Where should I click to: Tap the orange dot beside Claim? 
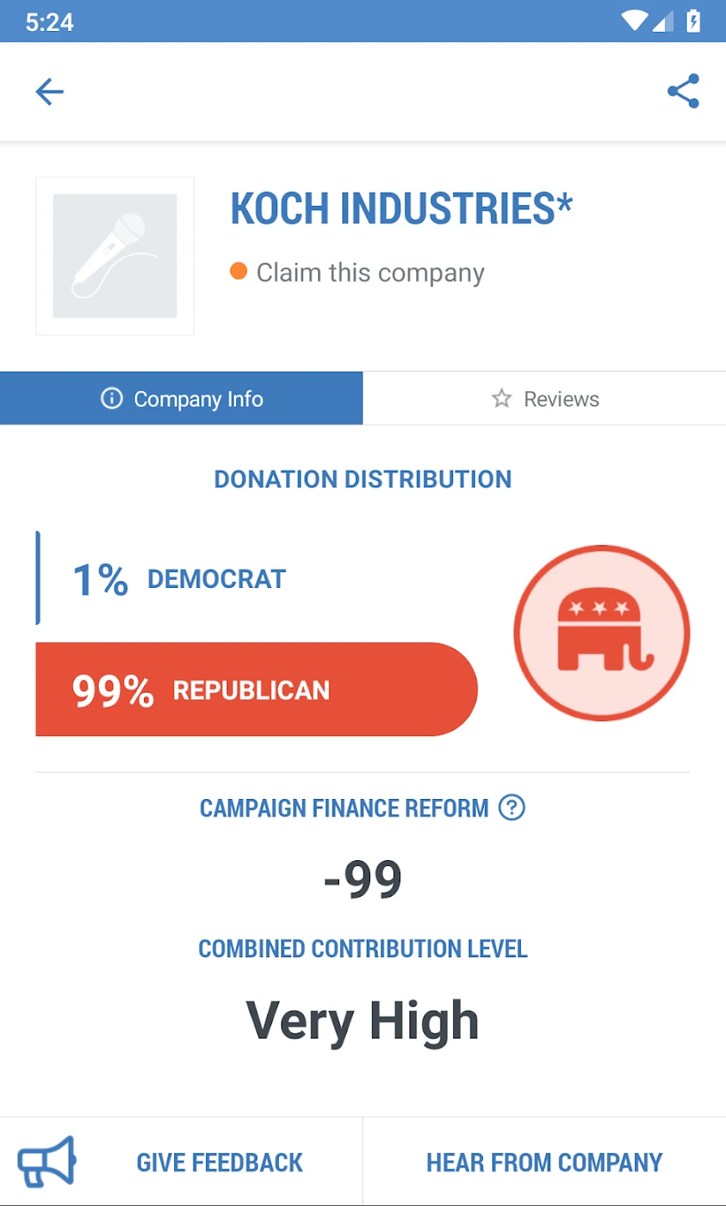[x=239, y=271]
